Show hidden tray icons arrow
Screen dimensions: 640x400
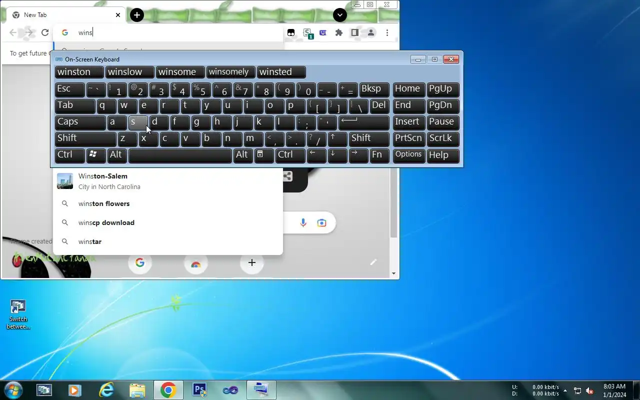pyautogui.click(x=565, y=390)
